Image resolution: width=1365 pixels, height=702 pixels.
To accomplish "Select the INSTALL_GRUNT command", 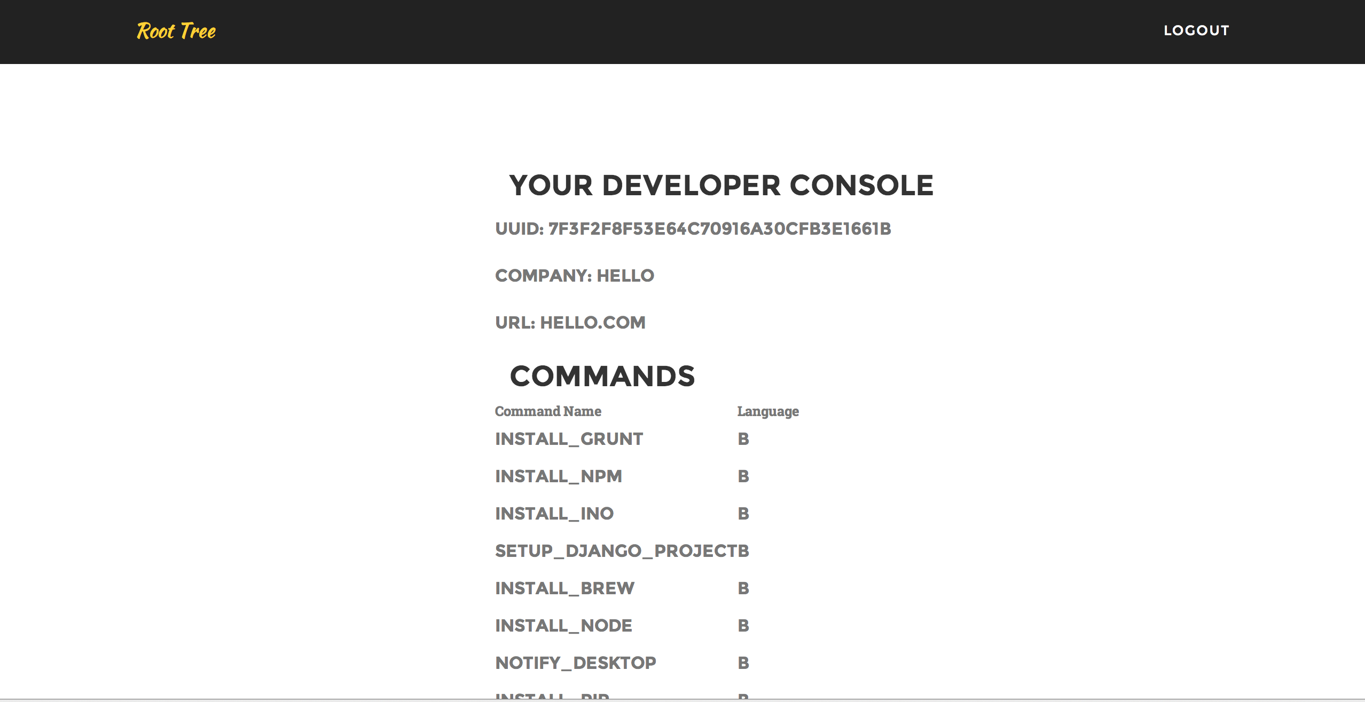I will point(569,439).
